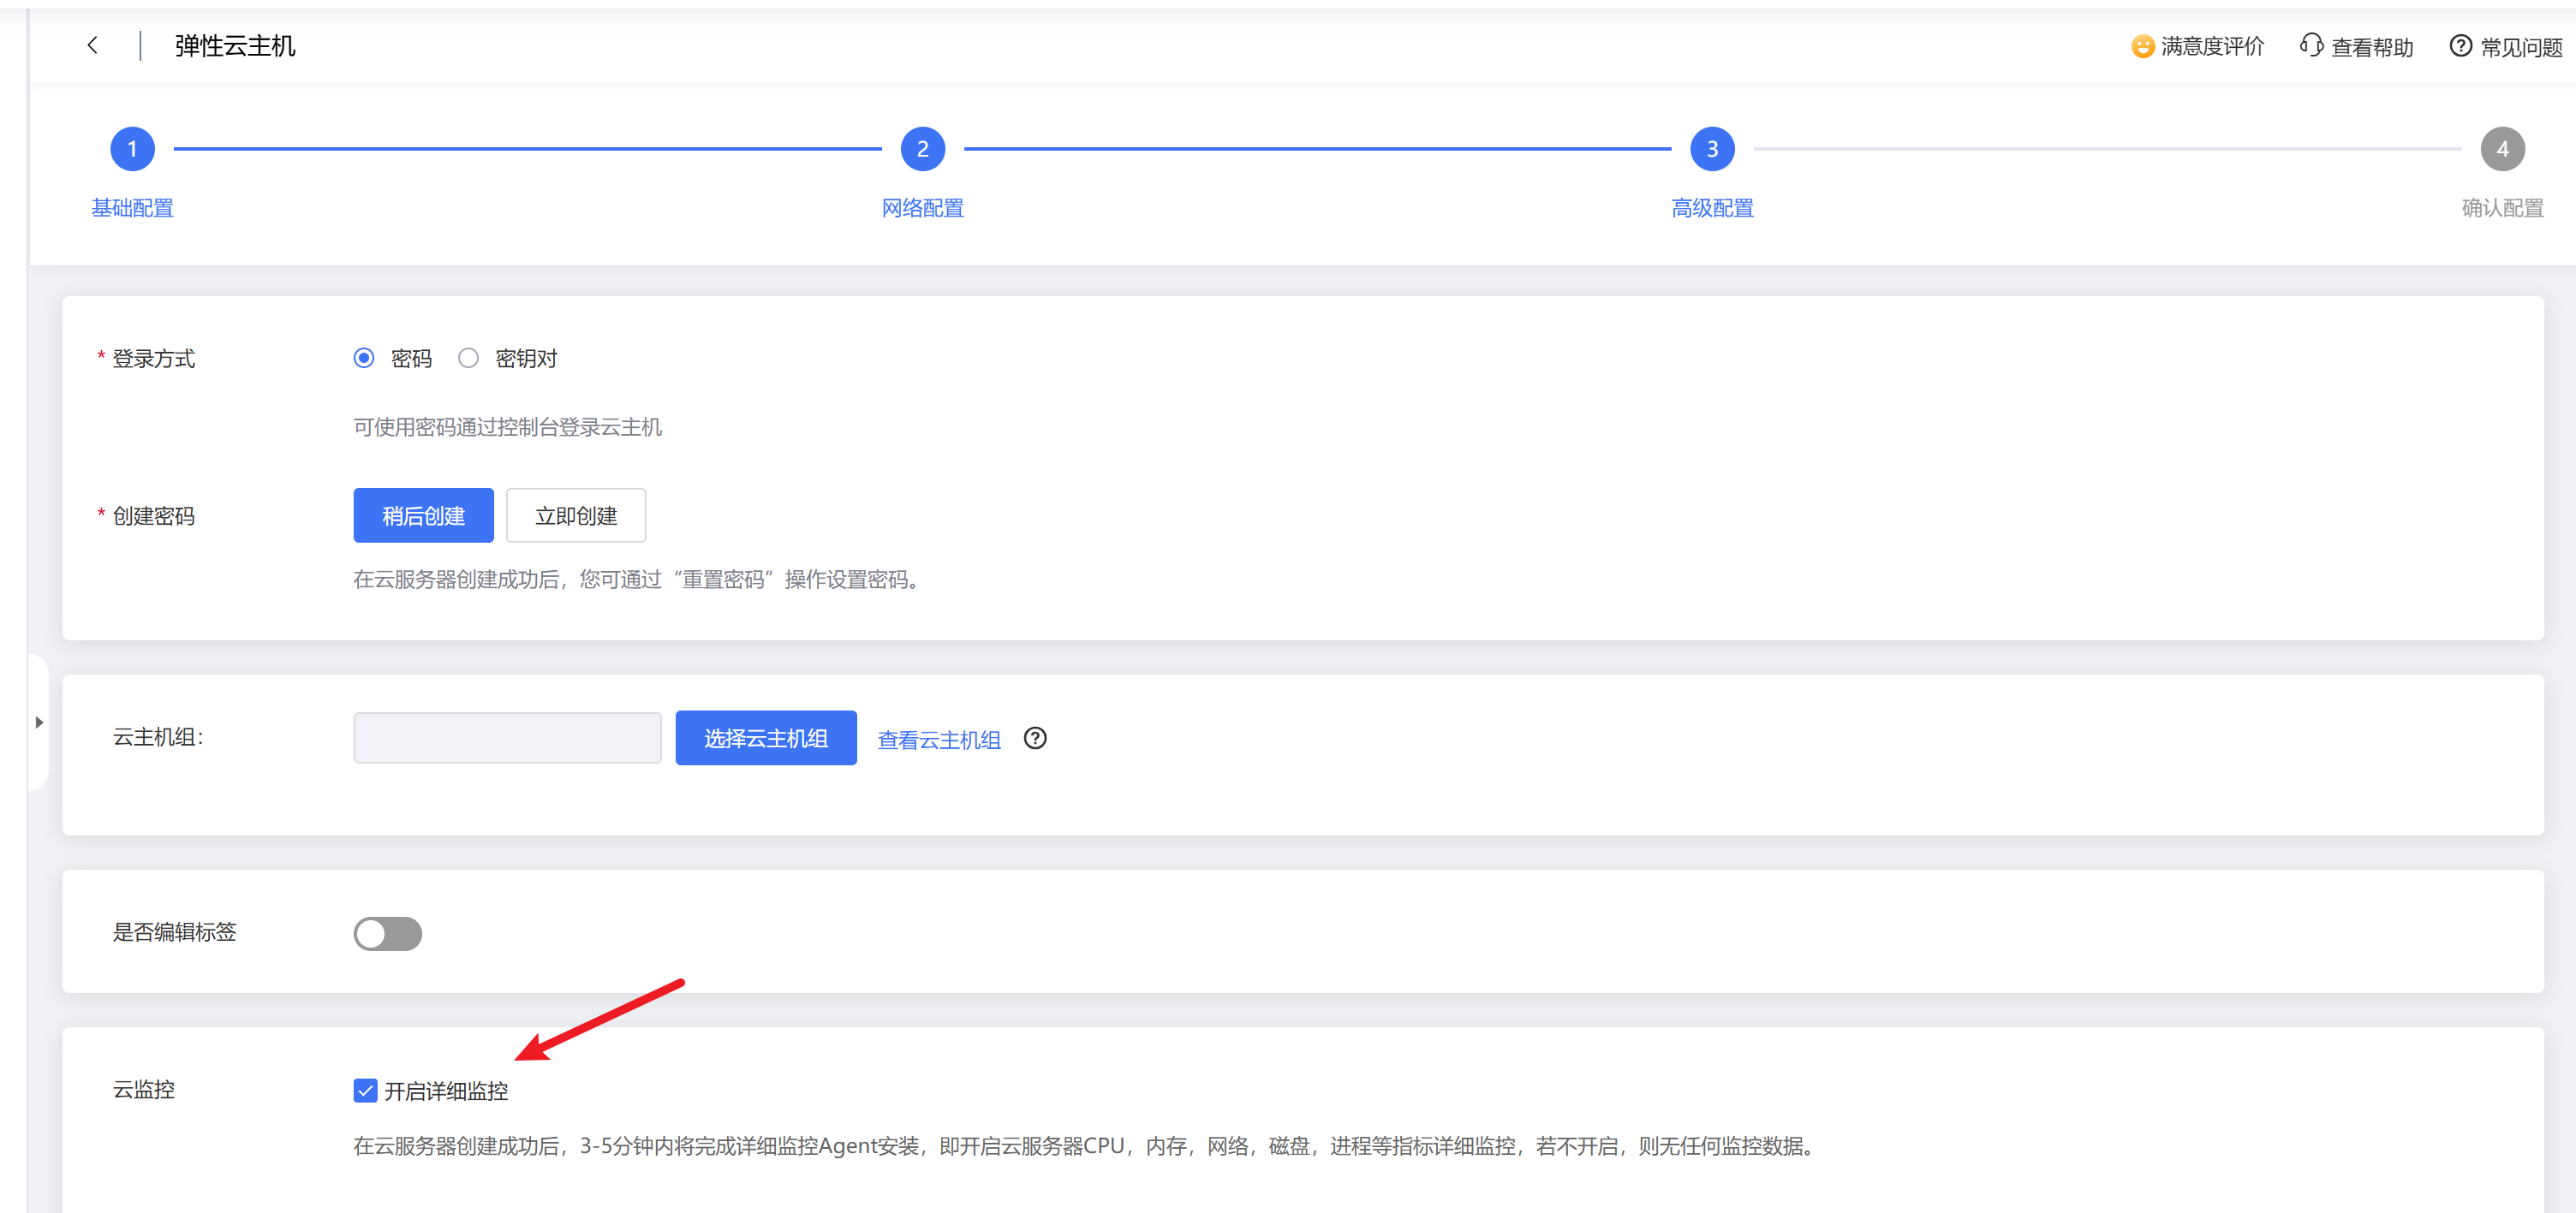Click the 云主机组 input field
This screenshot has height=1213, width=2576.
point(507,738)
